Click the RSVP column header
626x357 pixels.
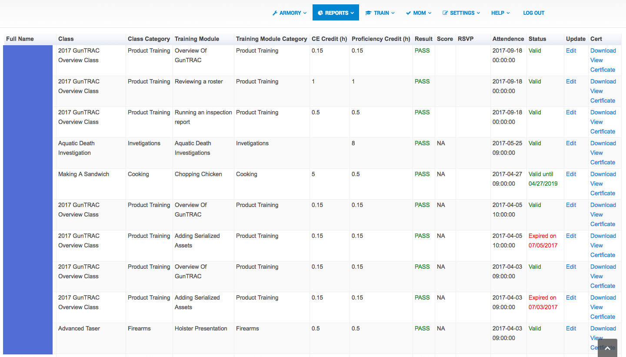coord(466,39)
